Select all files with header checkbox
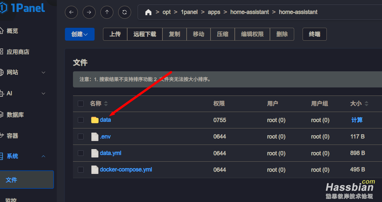This screenshot has width=382, height=202. [x=81, y=104]
